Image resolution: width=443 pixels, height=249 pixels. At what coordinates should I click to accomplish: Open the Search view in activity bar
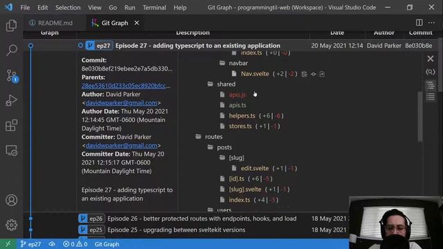coord(11,50)
